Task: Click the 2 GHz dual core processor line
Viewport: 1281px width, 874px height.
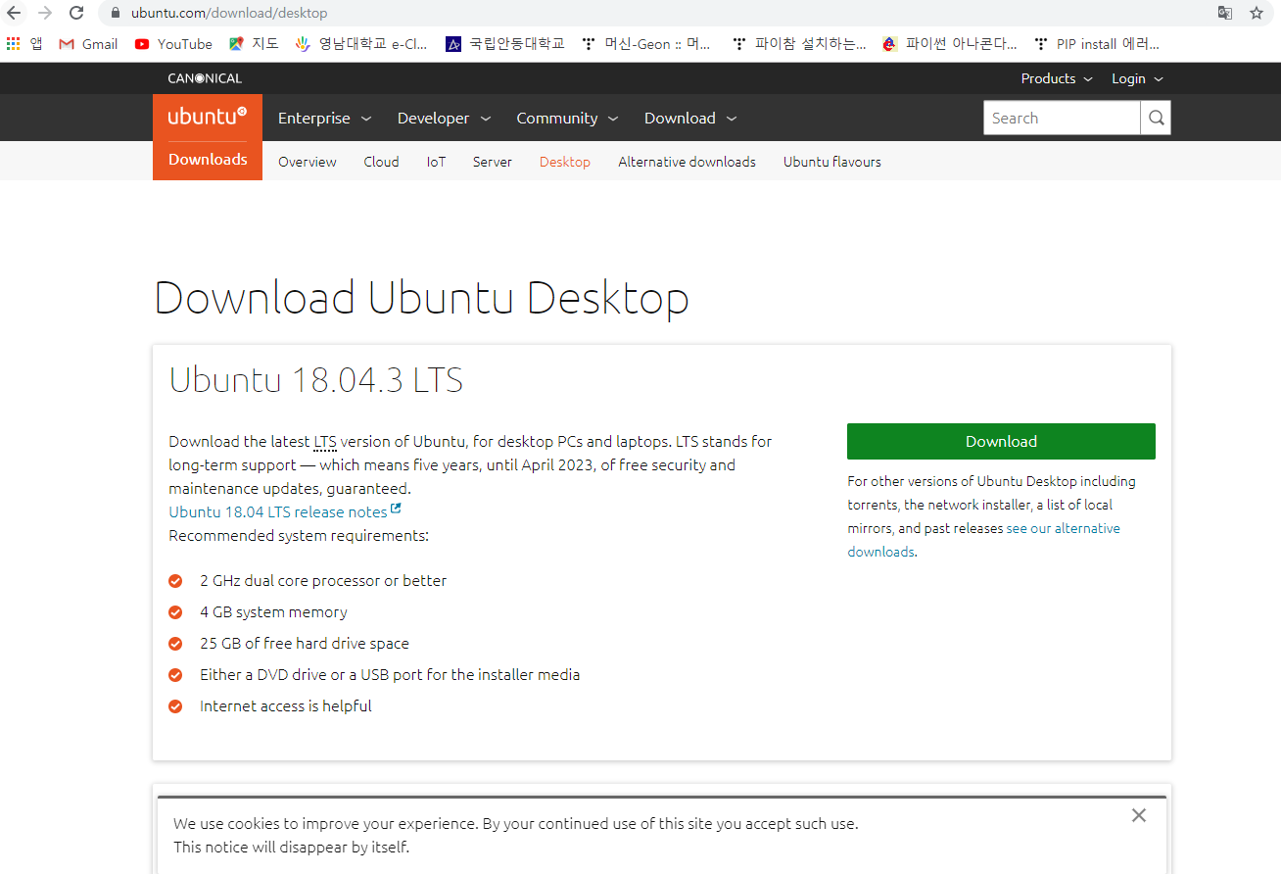Action: [x=323, y=580]
